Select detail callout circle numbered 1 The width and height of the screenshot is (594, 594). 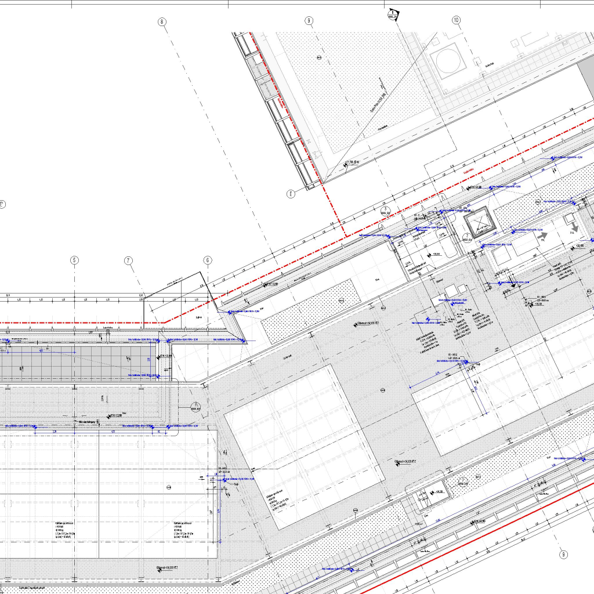[197, 405]
